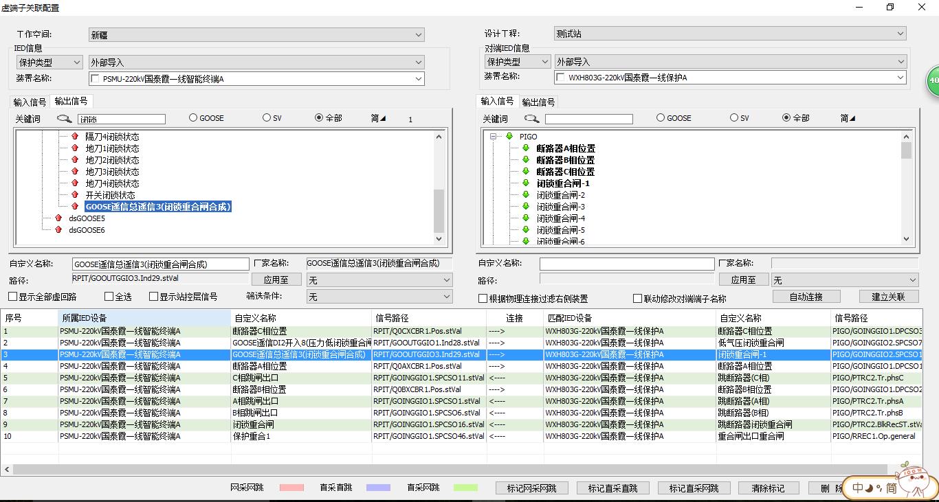Click the red arrow icon beside dsGOOSE5

pyautogui.click(x=58, y=218)
